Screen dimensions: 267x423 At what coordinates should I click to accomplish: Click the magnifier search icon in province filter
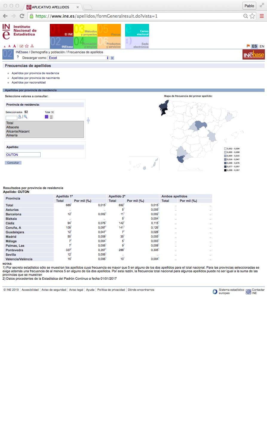pos(26,117)
